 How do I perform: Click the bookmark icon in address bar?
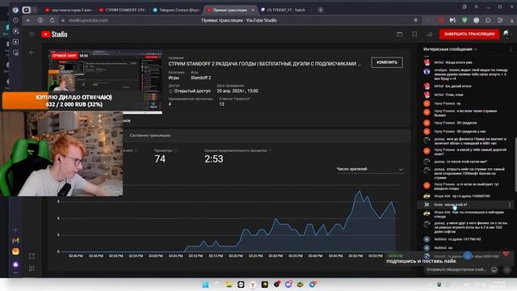pyautogui.click(x=415, y=20)
